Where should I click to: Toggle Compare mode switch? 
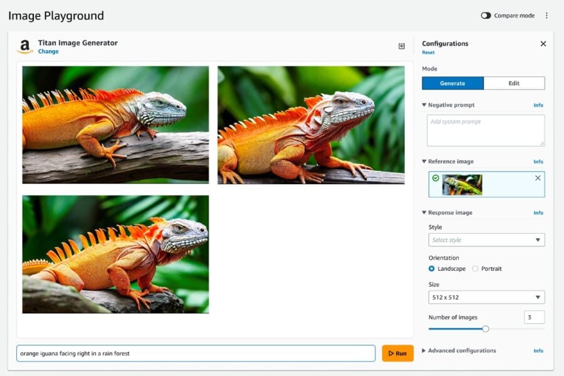click(486, 16)
